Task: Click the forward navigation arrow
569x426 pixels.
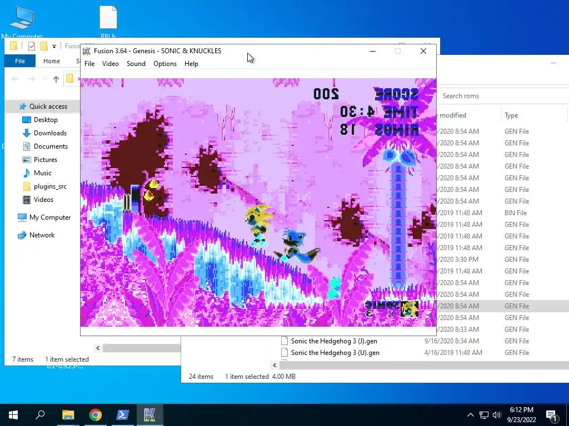Action: [32, 79]
